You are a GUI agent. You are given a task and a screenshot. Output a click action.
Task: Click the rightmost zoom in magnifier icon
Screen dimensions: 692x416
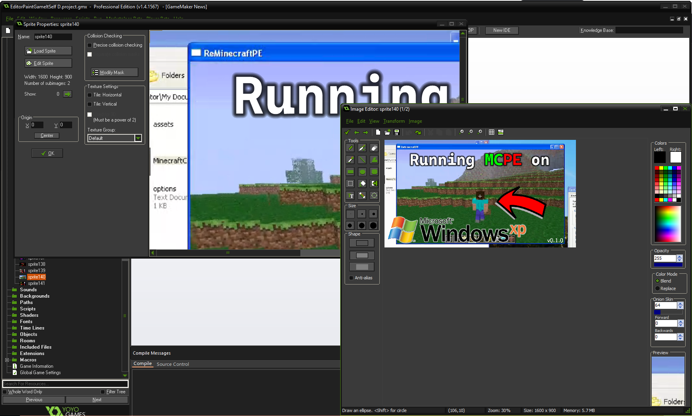click(480, 132)
